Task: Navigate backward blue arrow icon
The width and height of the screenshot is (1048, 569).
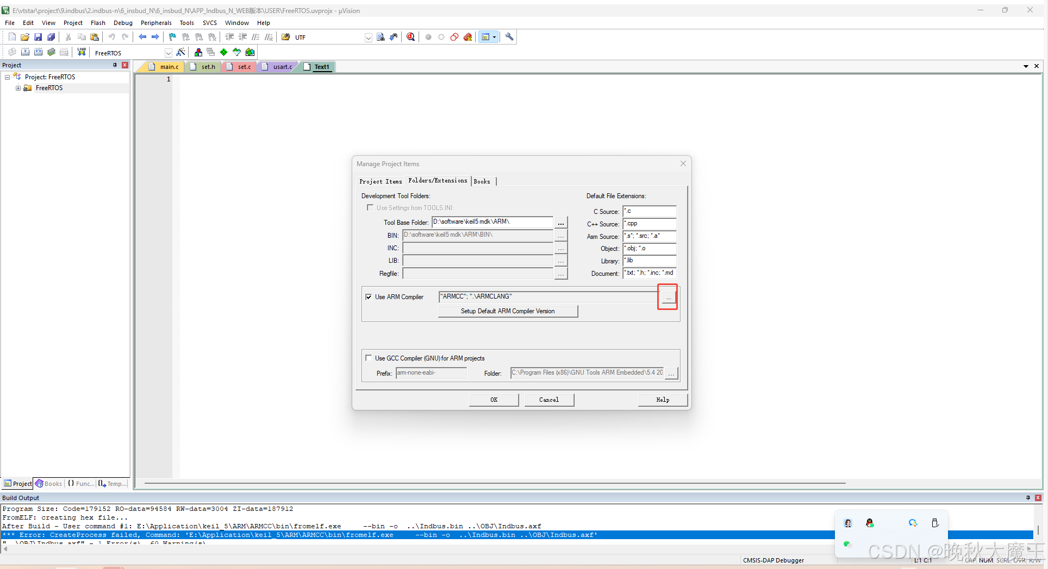Action: coord(142,37)
